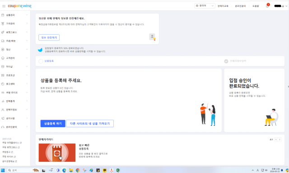Click the 상품등록 step link
The image size is (289, 173).
pos(49,61)
